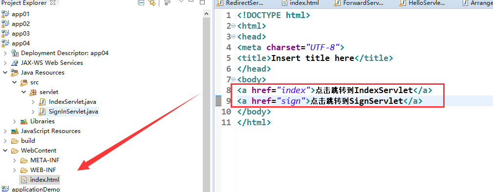Click the Libraries icon
The image size is (493, 192).
tap(24, 121)
